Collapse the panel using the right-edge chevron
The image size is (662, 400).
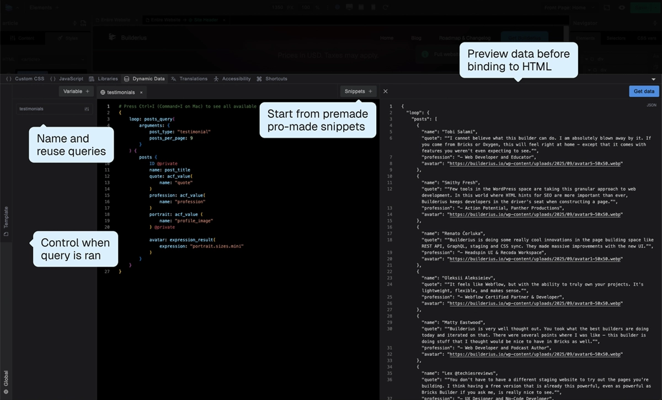654,79
